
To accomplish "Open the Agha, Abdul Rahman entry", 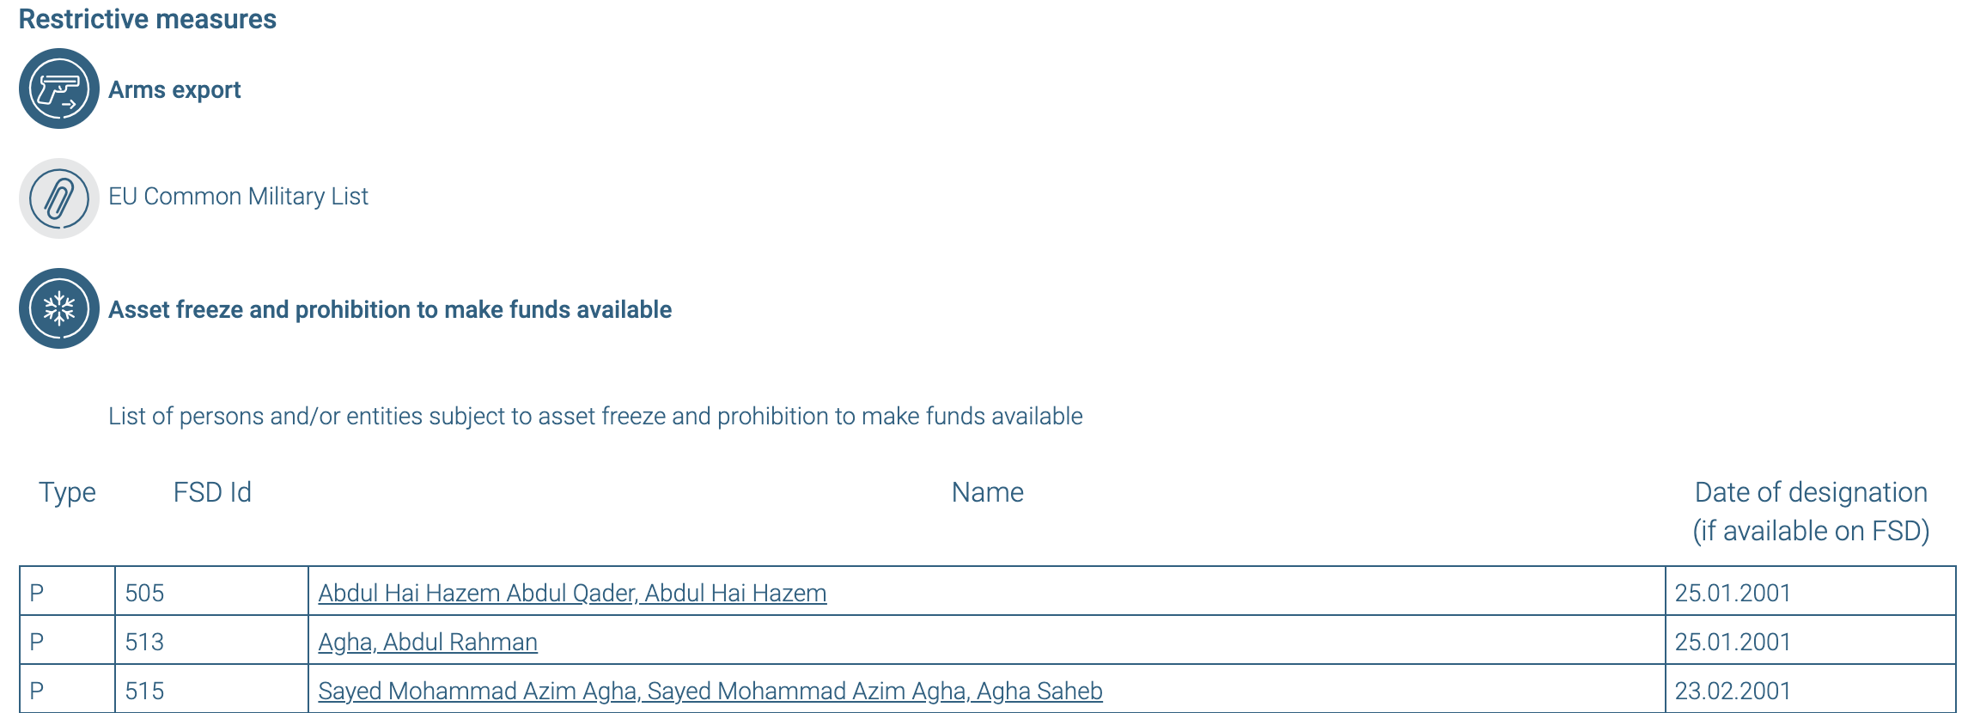I will (x=428, y=642).
